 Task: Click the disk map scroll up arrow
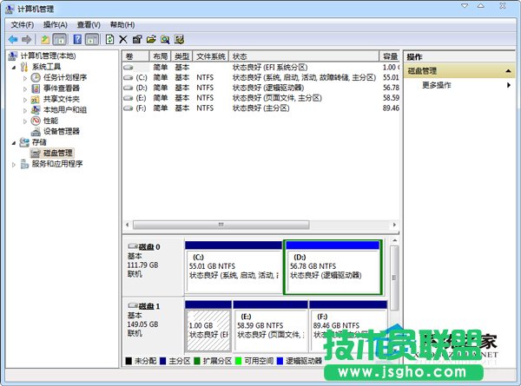(394, 240)
